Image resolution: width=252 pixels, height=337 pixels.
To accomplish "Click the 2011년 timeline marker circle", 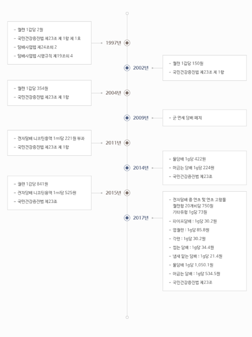I will (127, 143).
